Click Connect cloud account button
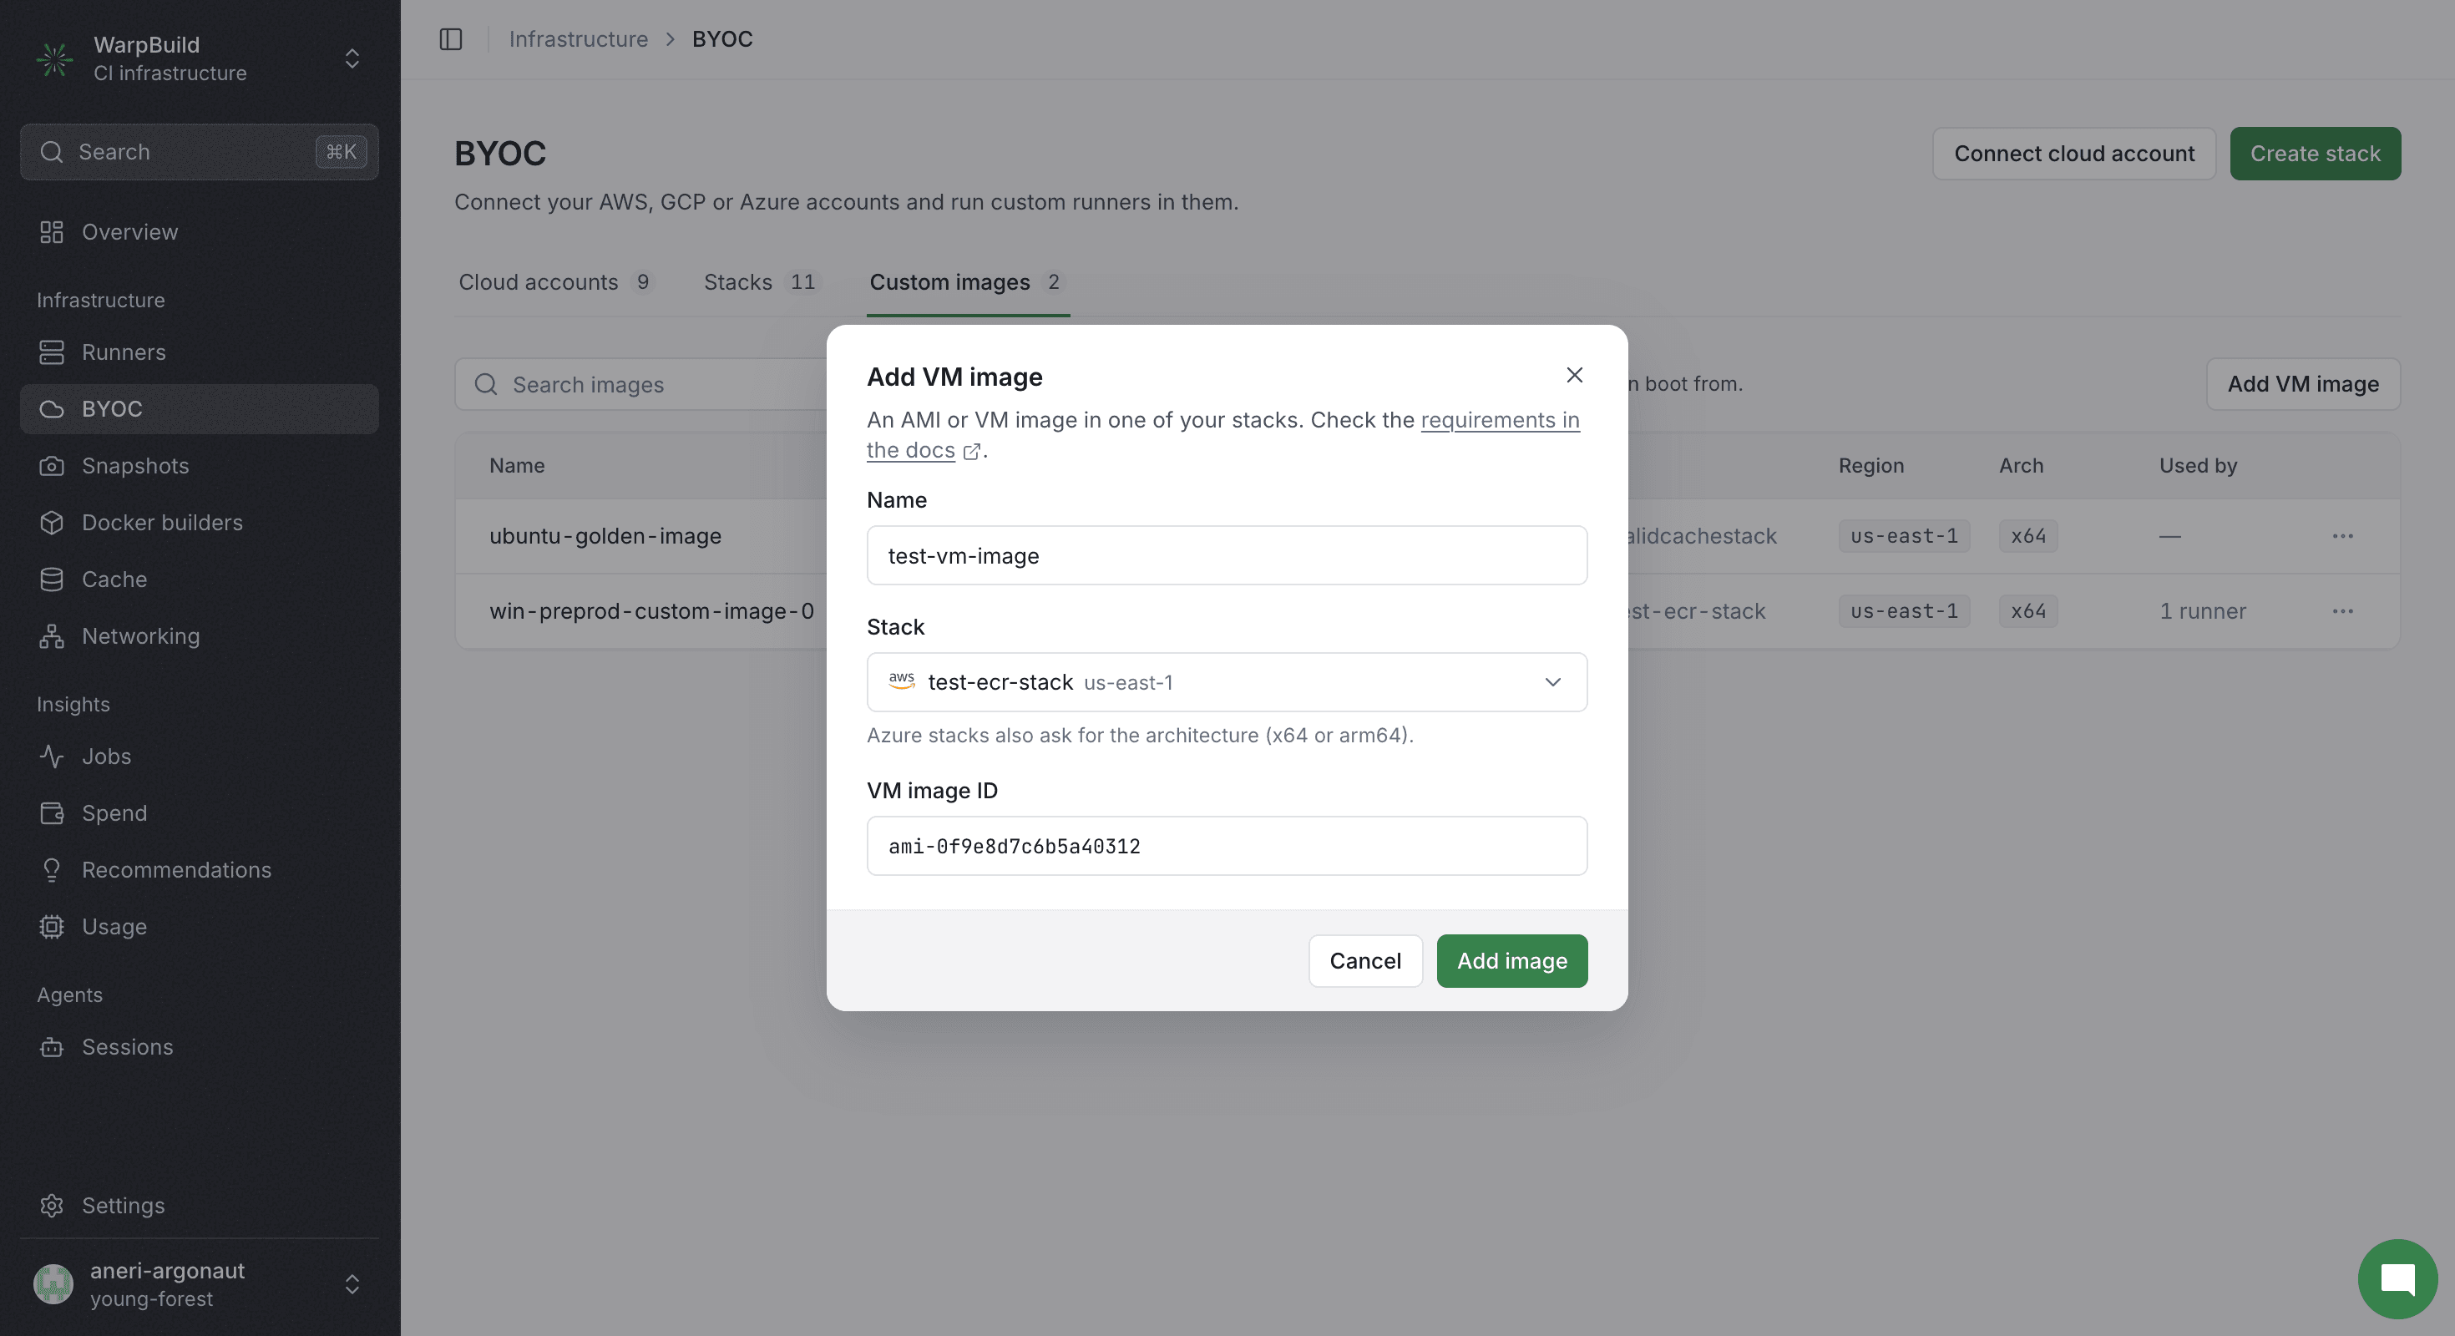Screen dimensions: 2455x1336 pyautogui.click(x=2073, y=154)
